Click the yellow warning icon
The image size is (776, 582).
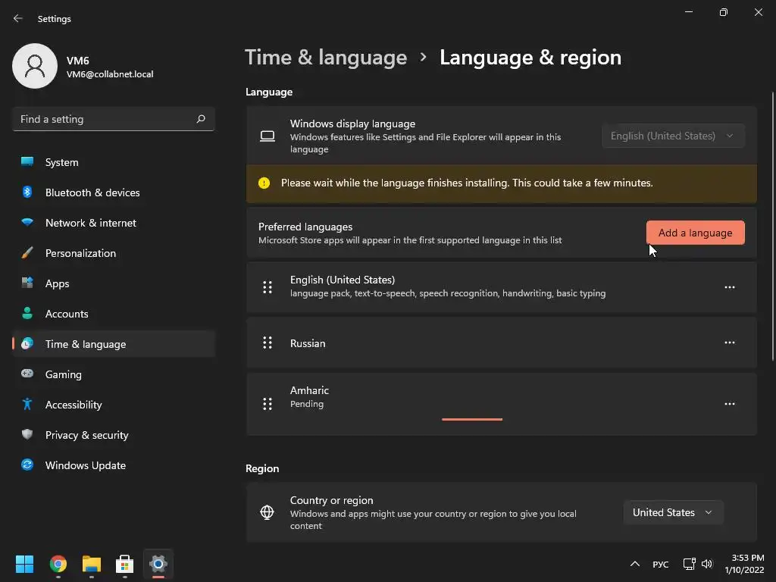coord(264,183)
